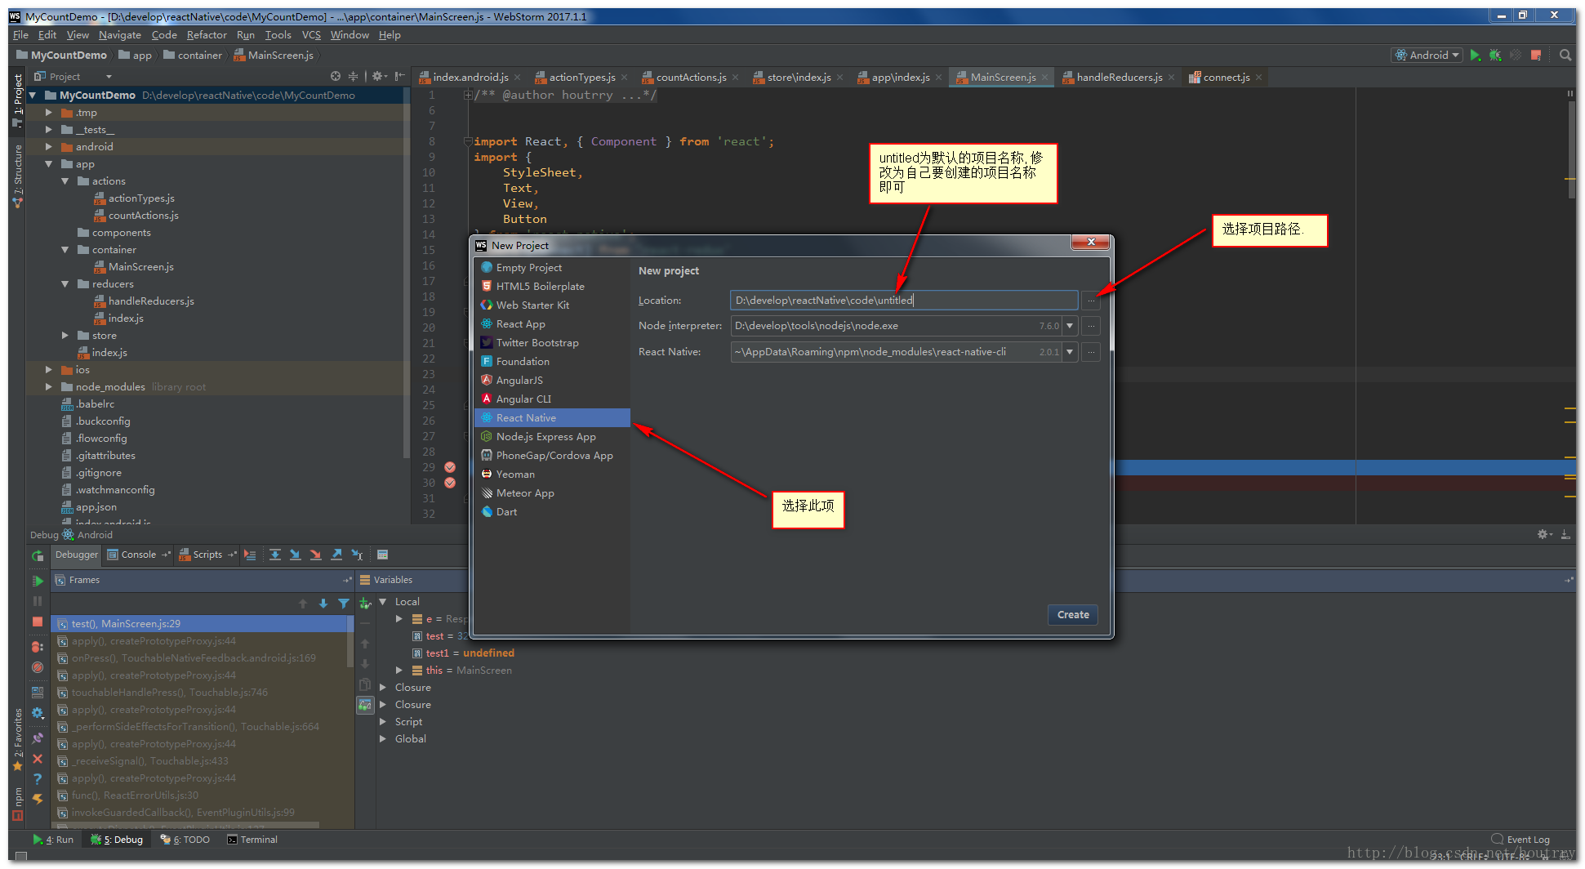The width and height of the screenshot is (1585, 869).
Task: Select Meteor App project type
Action: 552,493
